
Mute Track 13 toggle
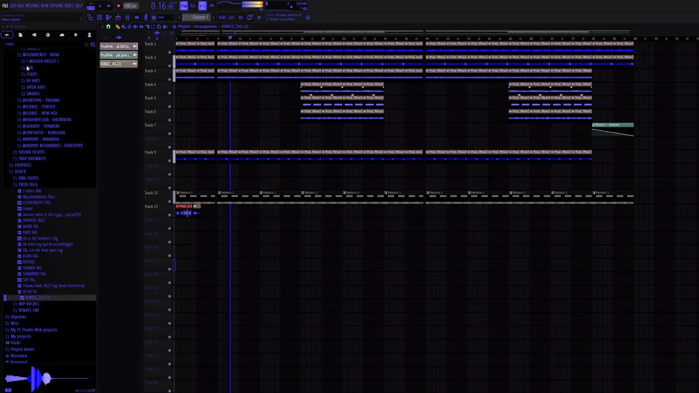[x=169, y=215]
